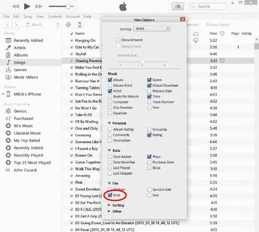Expand the Other section

[x=109, y=211]
